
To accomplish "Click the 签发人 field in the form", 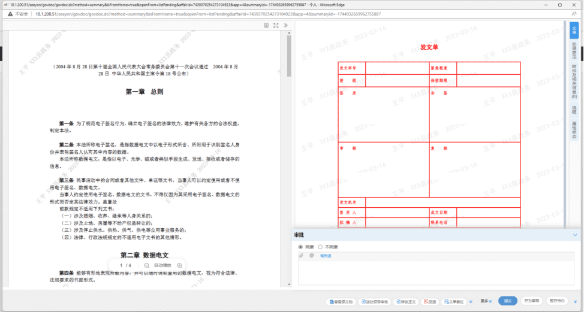I will click(x=397, y=213).
